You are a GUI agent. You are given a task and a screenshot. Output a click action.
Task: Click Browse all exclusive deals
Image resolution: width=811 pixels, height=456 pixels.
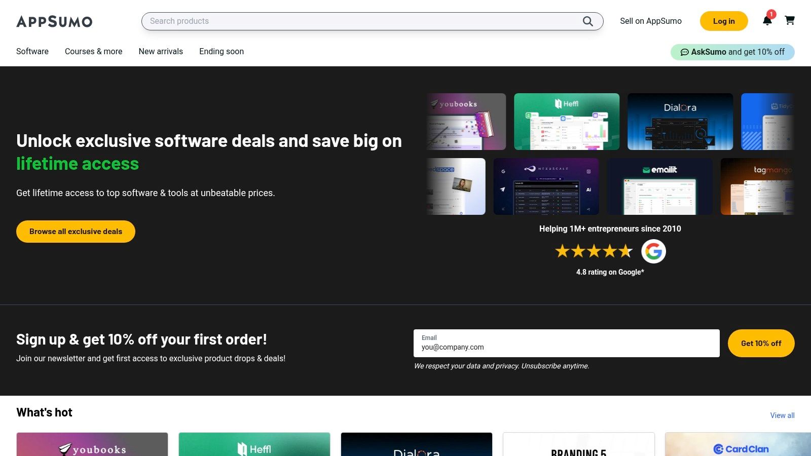click(x=76, y=232)
